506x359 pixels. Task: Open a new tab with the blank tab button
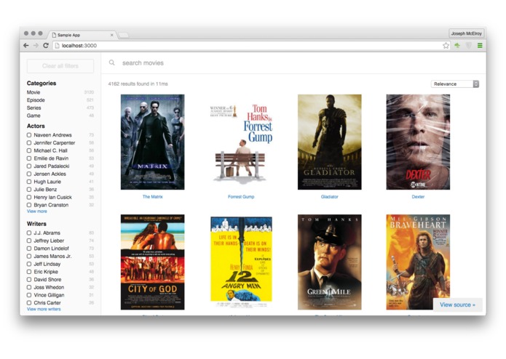[x=124, y=35]
